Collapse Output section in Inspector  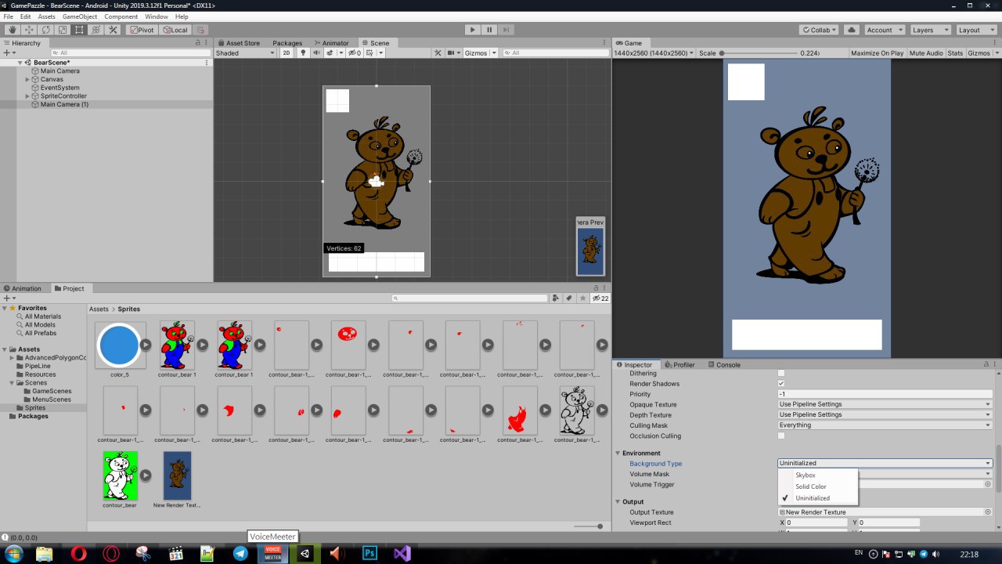[x=618, y=501]
